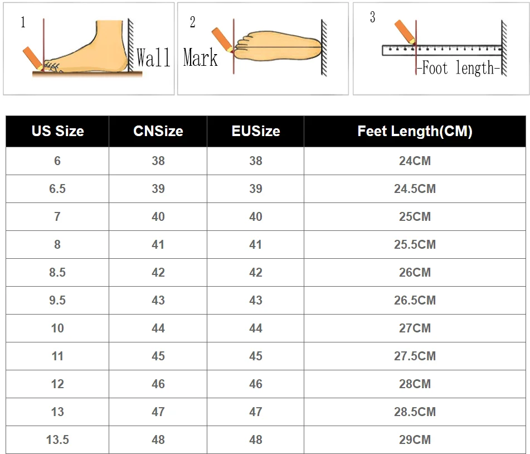Select the 29CM feet length cell
Screen dimensions: 530x454
[415, 440]
